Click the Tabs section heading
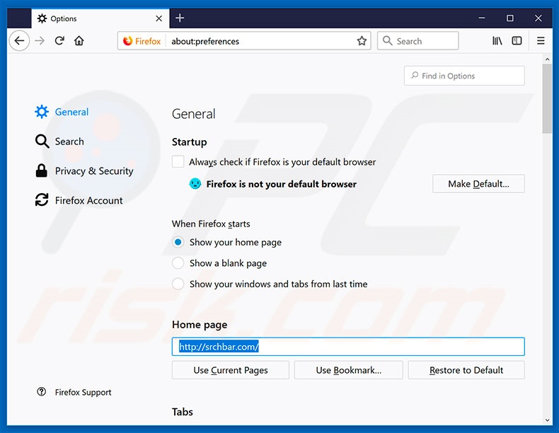This screenshot has width=559, height=433. pyautogui.click(x=183, y=412)
